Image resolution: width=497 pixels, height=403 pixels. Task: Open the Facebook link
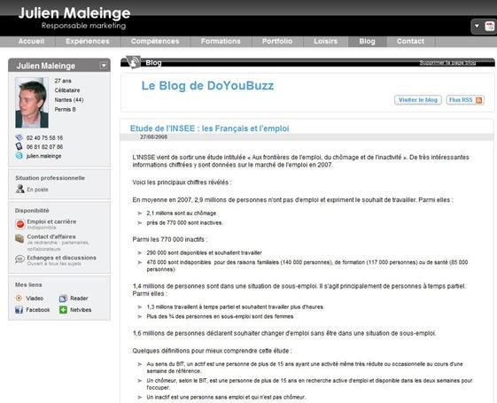coord(38,309)
